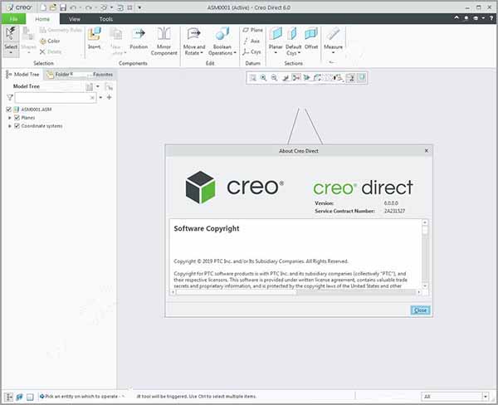
Task: Collapse the ribbon with the up chevron
Action: pos(456,18)
